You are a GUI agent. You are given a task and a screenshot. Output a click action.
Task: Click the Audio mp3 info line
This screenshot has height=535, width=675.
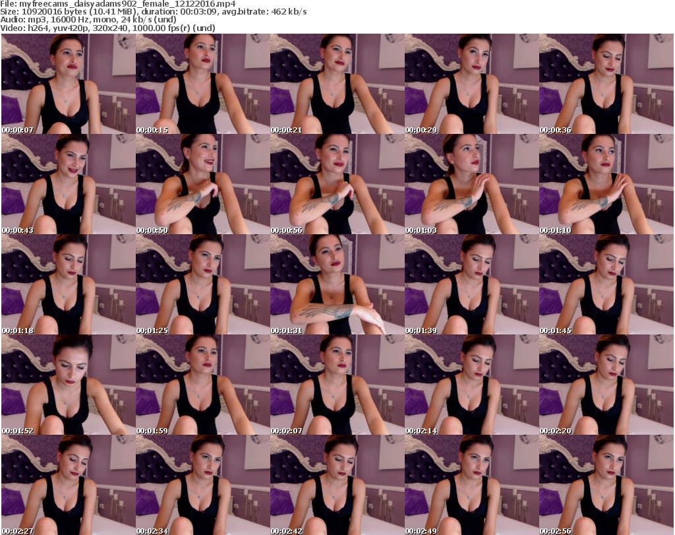[x=88, y=20]
